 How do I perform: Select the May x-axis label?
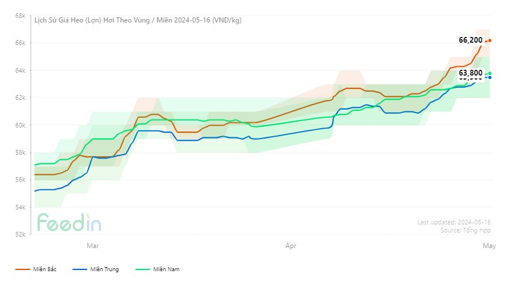(x=489, y=246)
